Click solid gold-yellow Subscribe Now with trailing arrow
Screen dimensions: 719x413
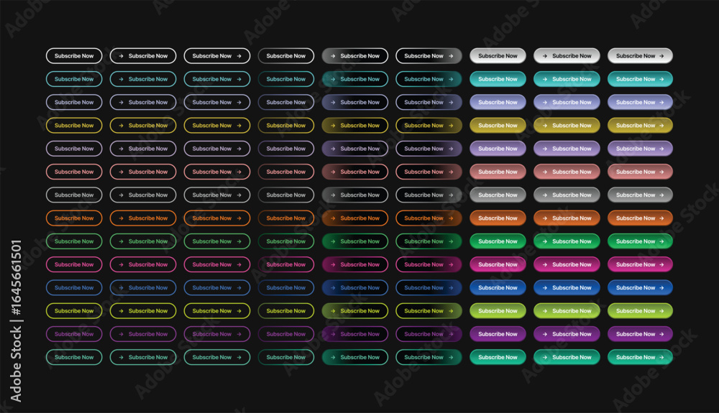tap(640, 126)
